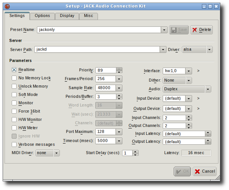The width and height of the screenshot is (229, 190).
Task: Click the '>' arrow beside Output Device
Action: click(x=198, y=109)
